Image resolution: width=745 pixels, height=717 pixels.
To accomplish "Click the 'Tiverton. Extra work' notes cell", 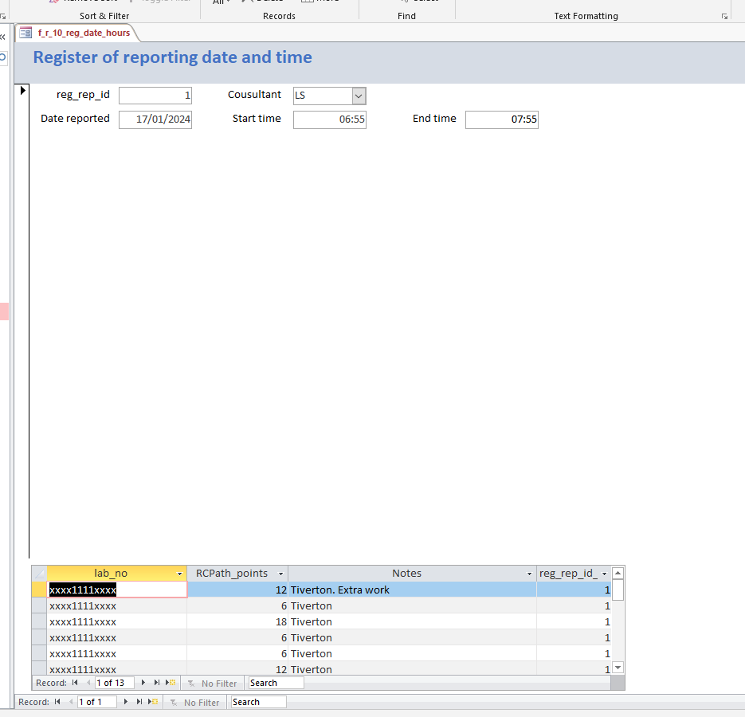I will click(412, 590).
